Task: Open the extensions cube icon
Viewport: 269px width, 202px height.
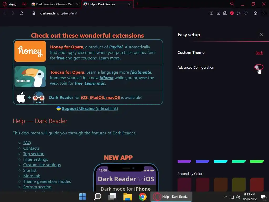Action: pyautogui.click(x=255, y=13)
